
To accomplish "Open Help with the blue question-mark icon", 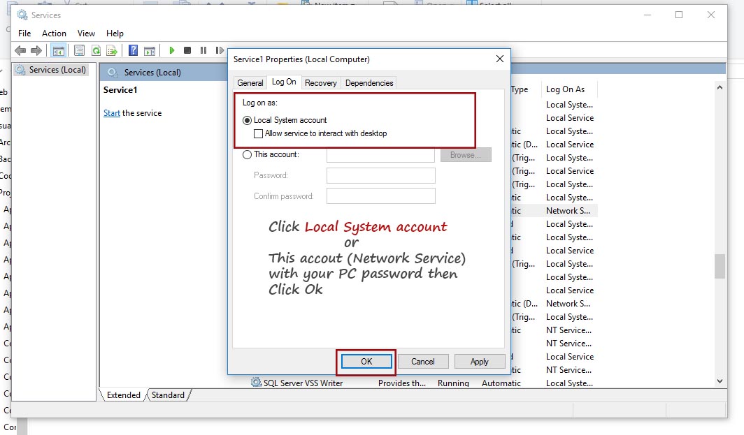I will (x=134, y=50).
